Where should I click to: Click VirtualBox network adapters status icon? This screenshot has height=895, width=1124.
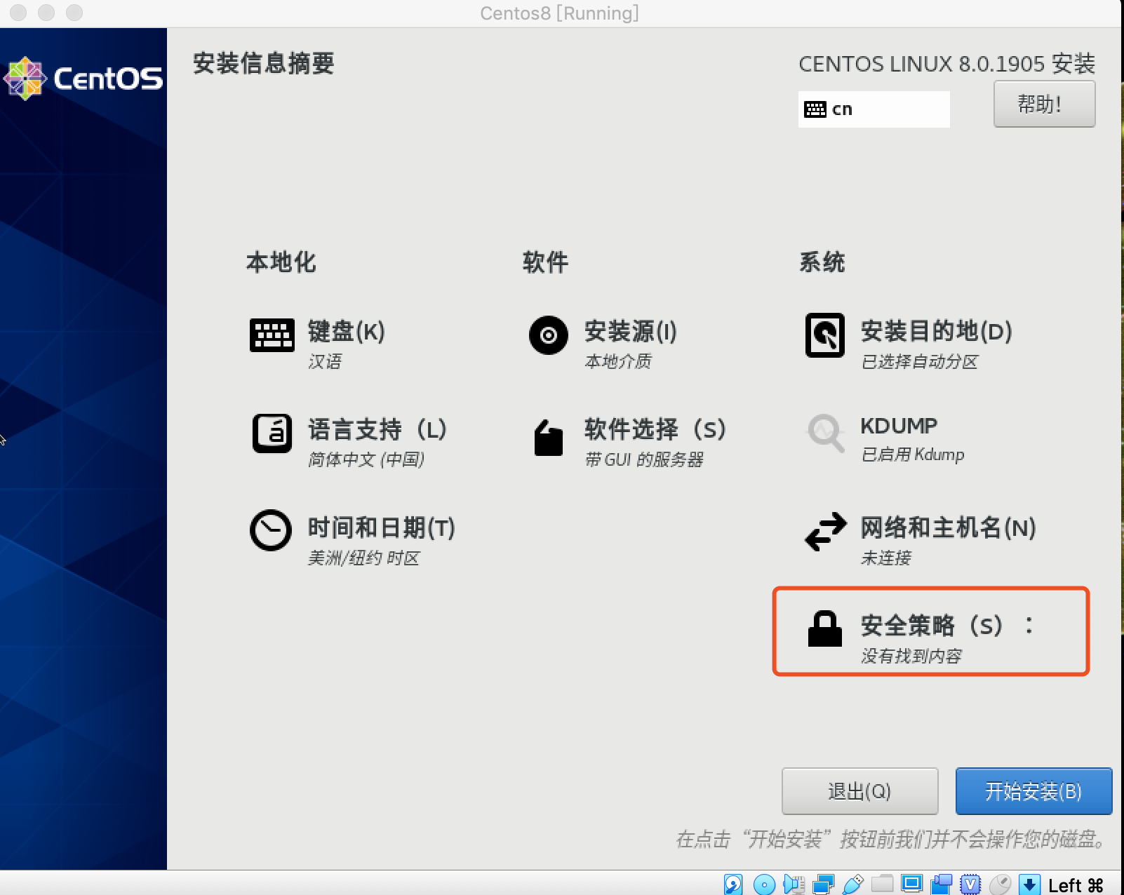point(823,884)
